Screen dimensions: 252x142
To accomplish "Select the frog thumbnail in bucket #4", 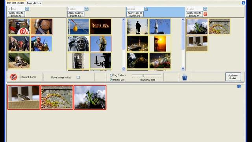I will click(197, 44).
